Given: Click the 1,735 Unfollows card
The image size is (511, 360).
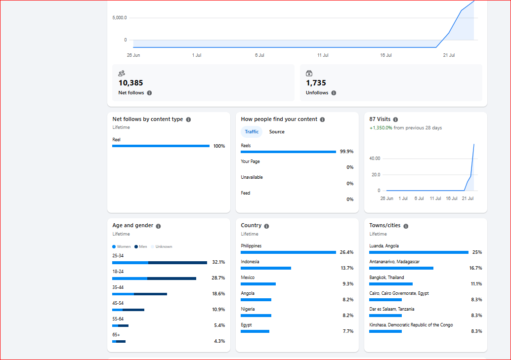Looking at the screenshot, I should coord(391,83).
